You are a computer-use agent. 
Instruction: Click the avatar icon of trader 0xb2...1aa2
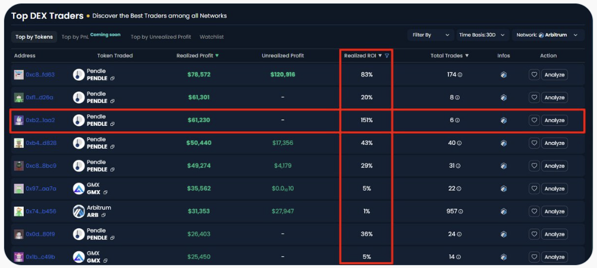[x=18, y=120]
